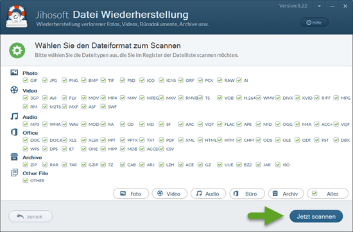This screenshot has width=353, height=232.
Task: Open the version dropdown arrow in title bar
Action: click(x=319, y=6)
